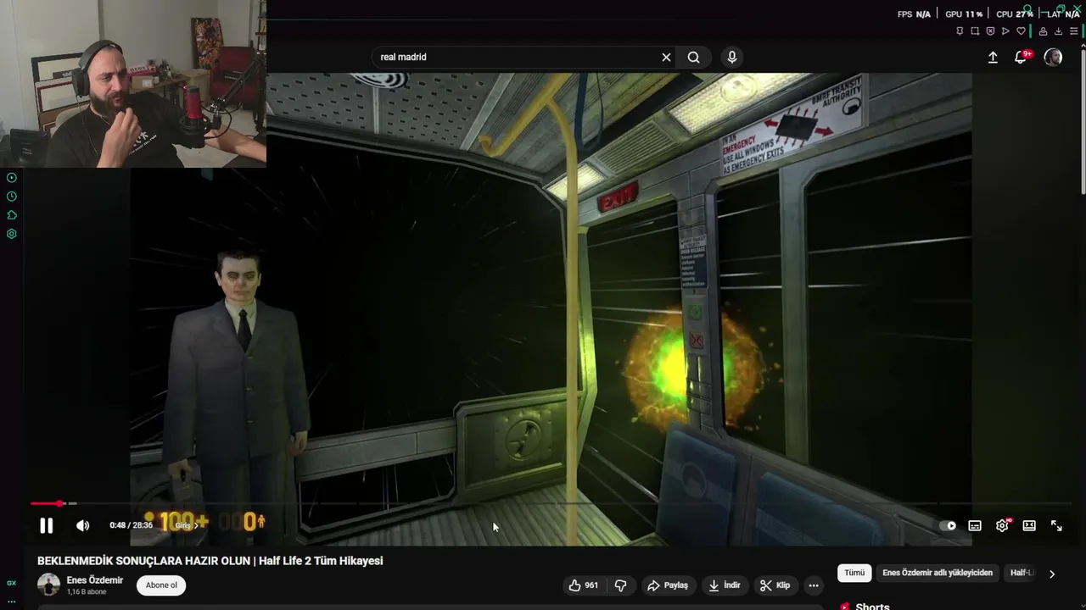The height and width of the screenshot is (610, 1086).
Task: Subscribe with the Abone ol button
Action: tap(161, 585)
